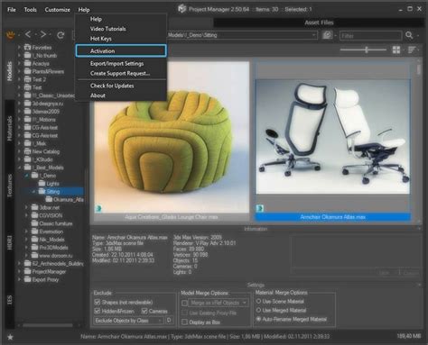Click the Test 2 catalog icon
The width and height of the screenshot is (428, 345).
[x=28, y=79]
